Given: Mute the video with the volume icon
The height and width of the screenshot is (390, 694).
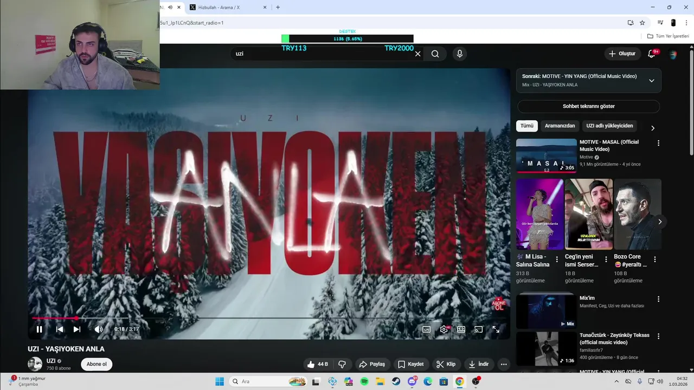Looking at the screenshot, I should point(98,329).
